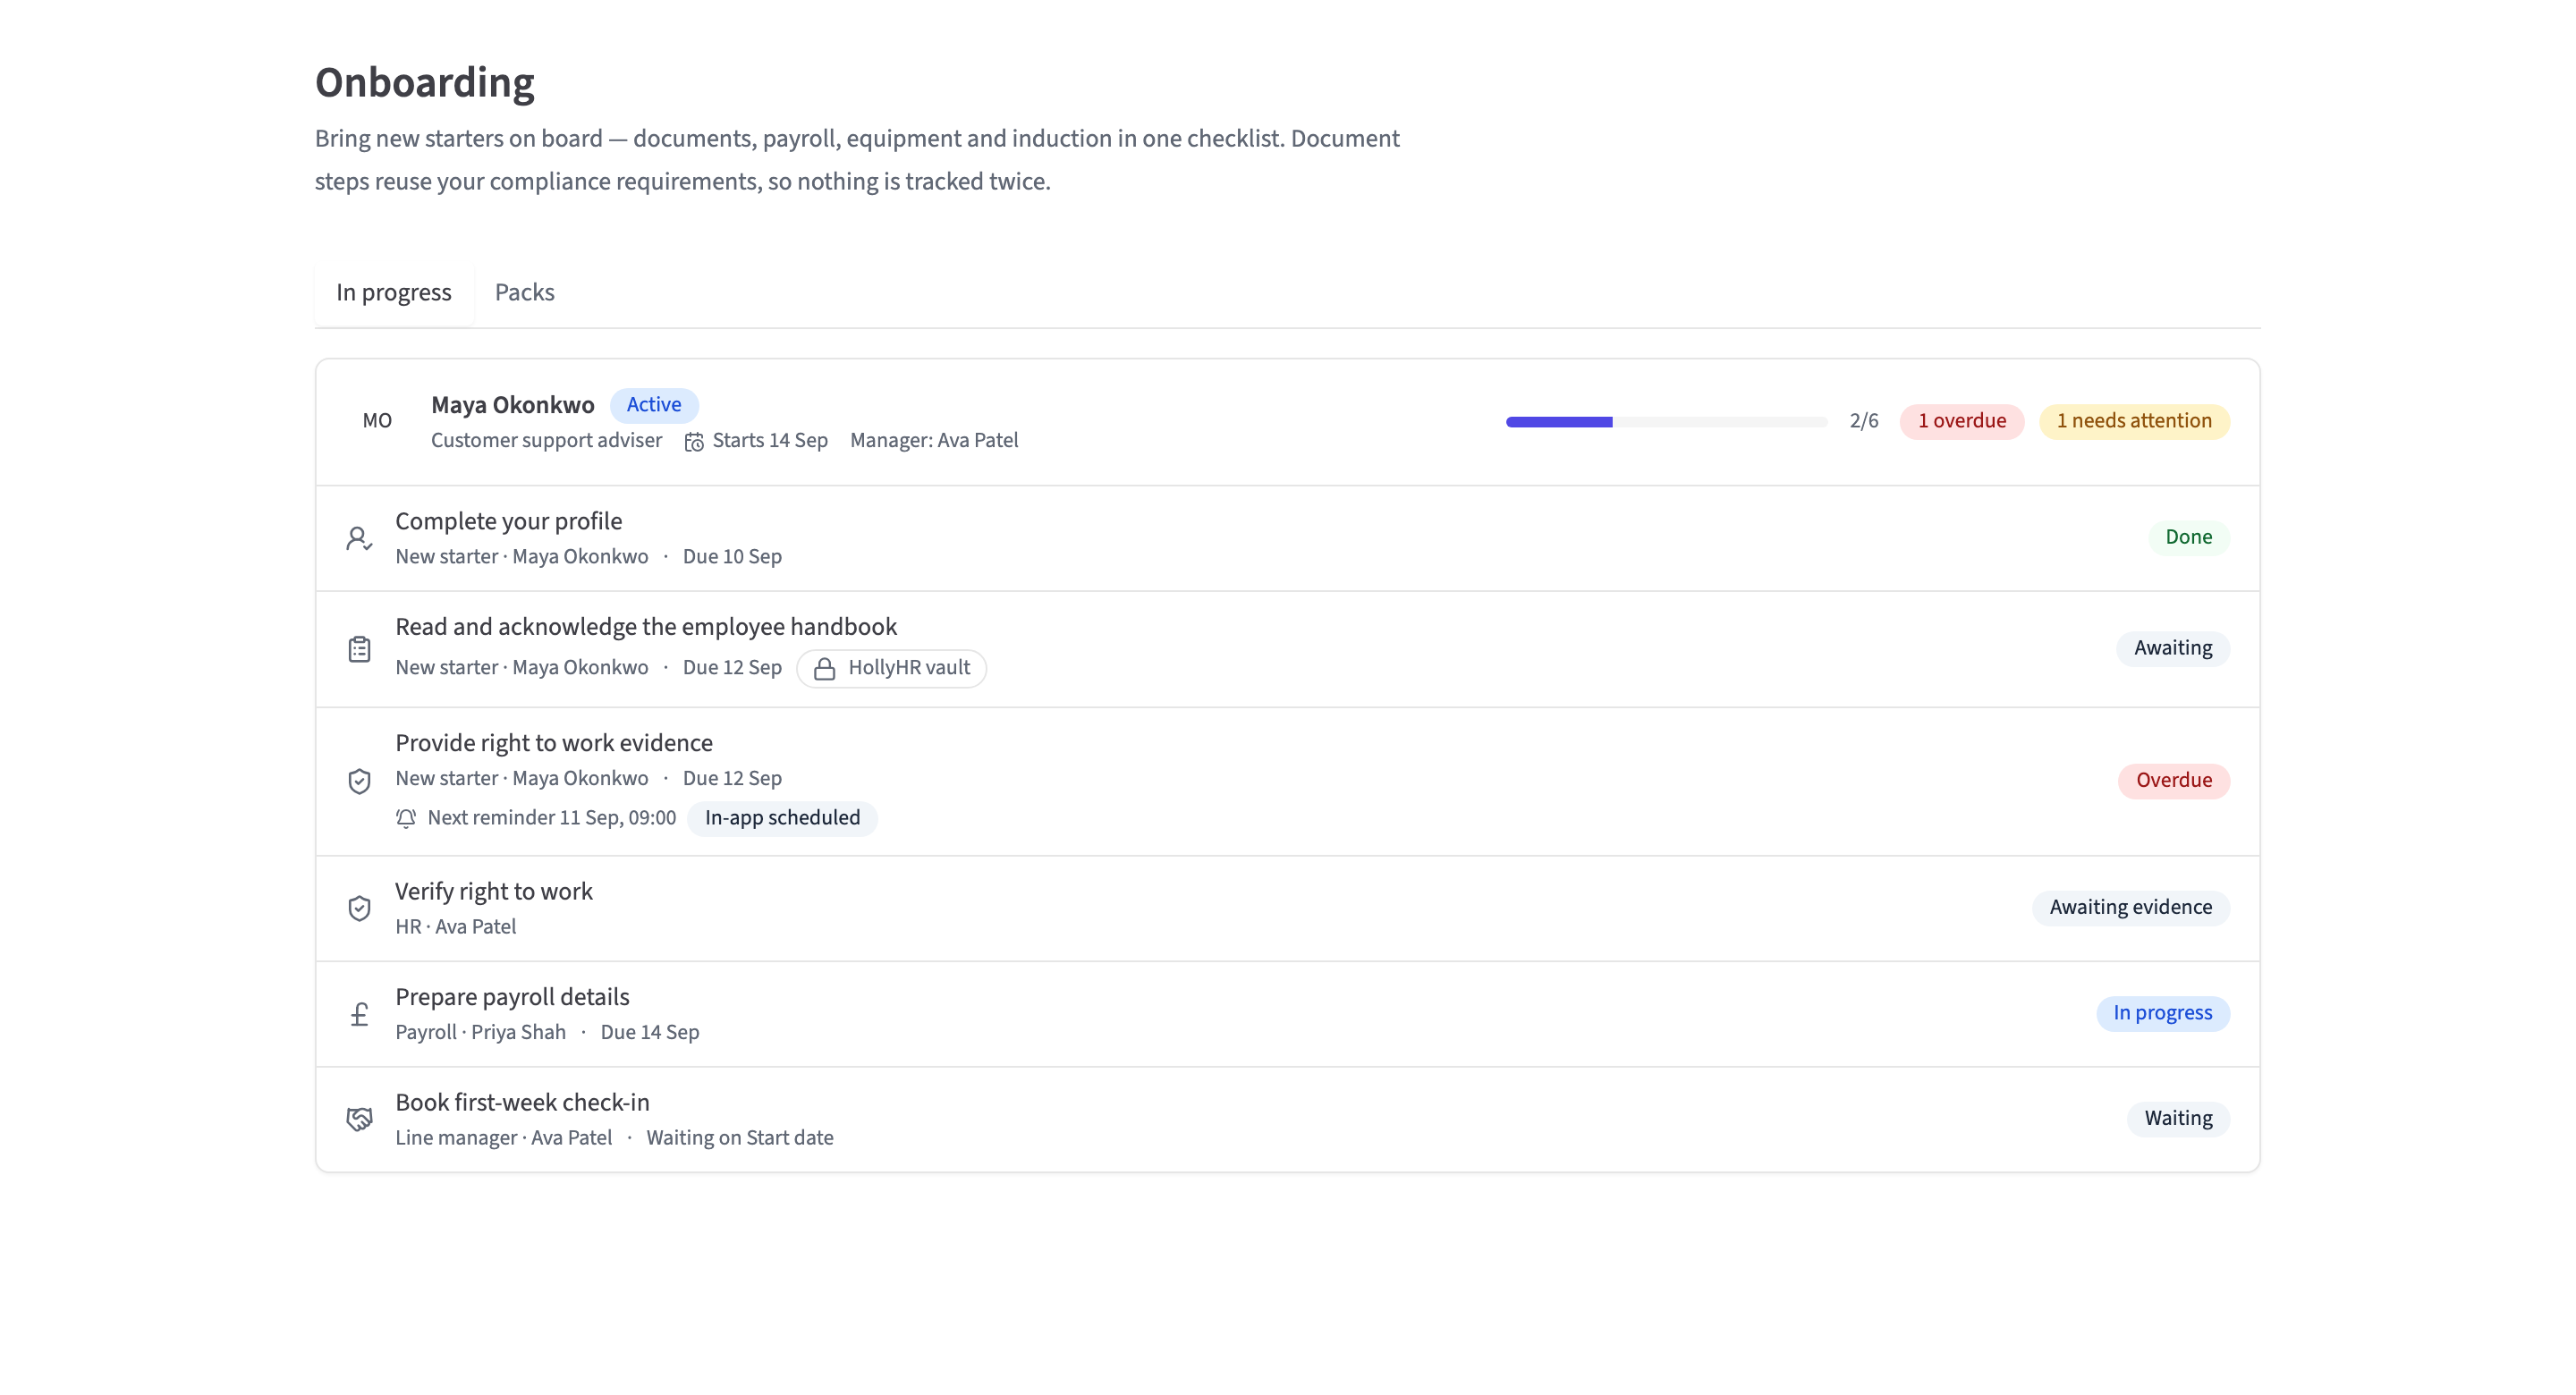Click the onboarding progress bar
Image resolution: width=2576 pixels, height=1395 pixels.
[1666, 422]
